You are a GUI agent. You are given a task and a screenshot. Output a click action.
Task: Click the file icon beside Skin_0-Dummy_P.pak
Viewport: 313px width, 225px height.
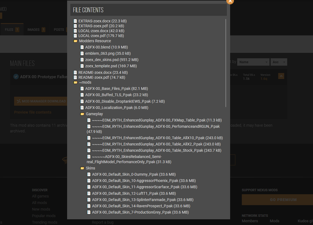[x=89, y=174]
